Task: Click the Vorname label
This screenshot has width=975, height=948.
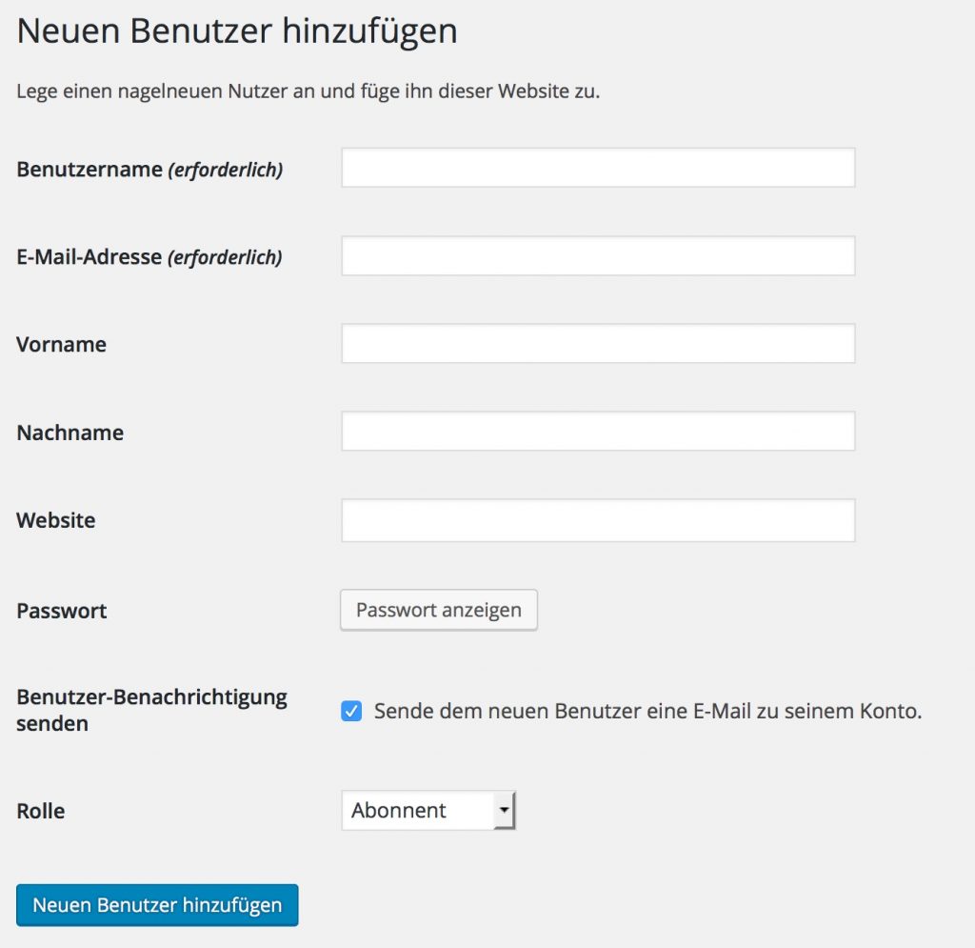Action: (60, 345)
